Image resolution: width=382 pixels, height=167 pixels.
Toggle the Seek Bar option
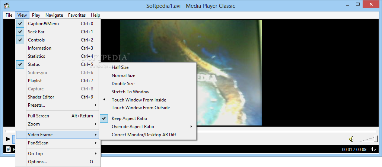(x=58, y=32)
